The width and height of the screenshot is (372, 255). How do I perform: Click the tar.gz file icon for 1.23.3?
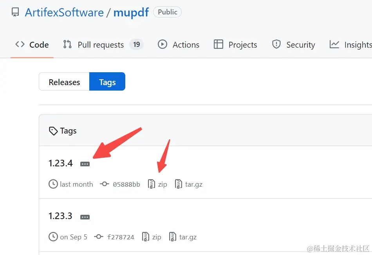coord(172,237)
